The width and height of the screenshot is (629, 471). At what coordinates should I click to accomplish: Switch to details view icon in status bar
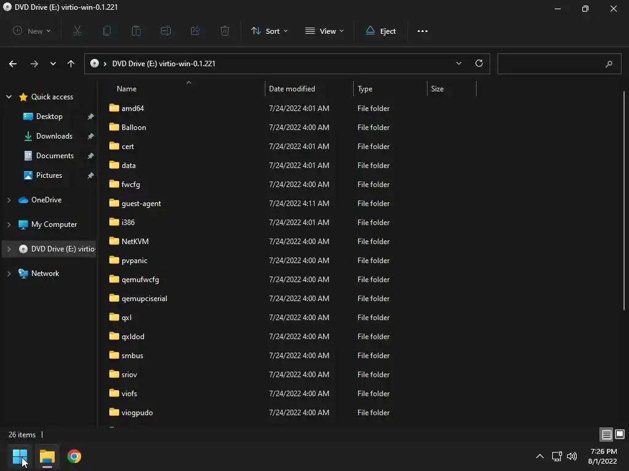point(606,434)
